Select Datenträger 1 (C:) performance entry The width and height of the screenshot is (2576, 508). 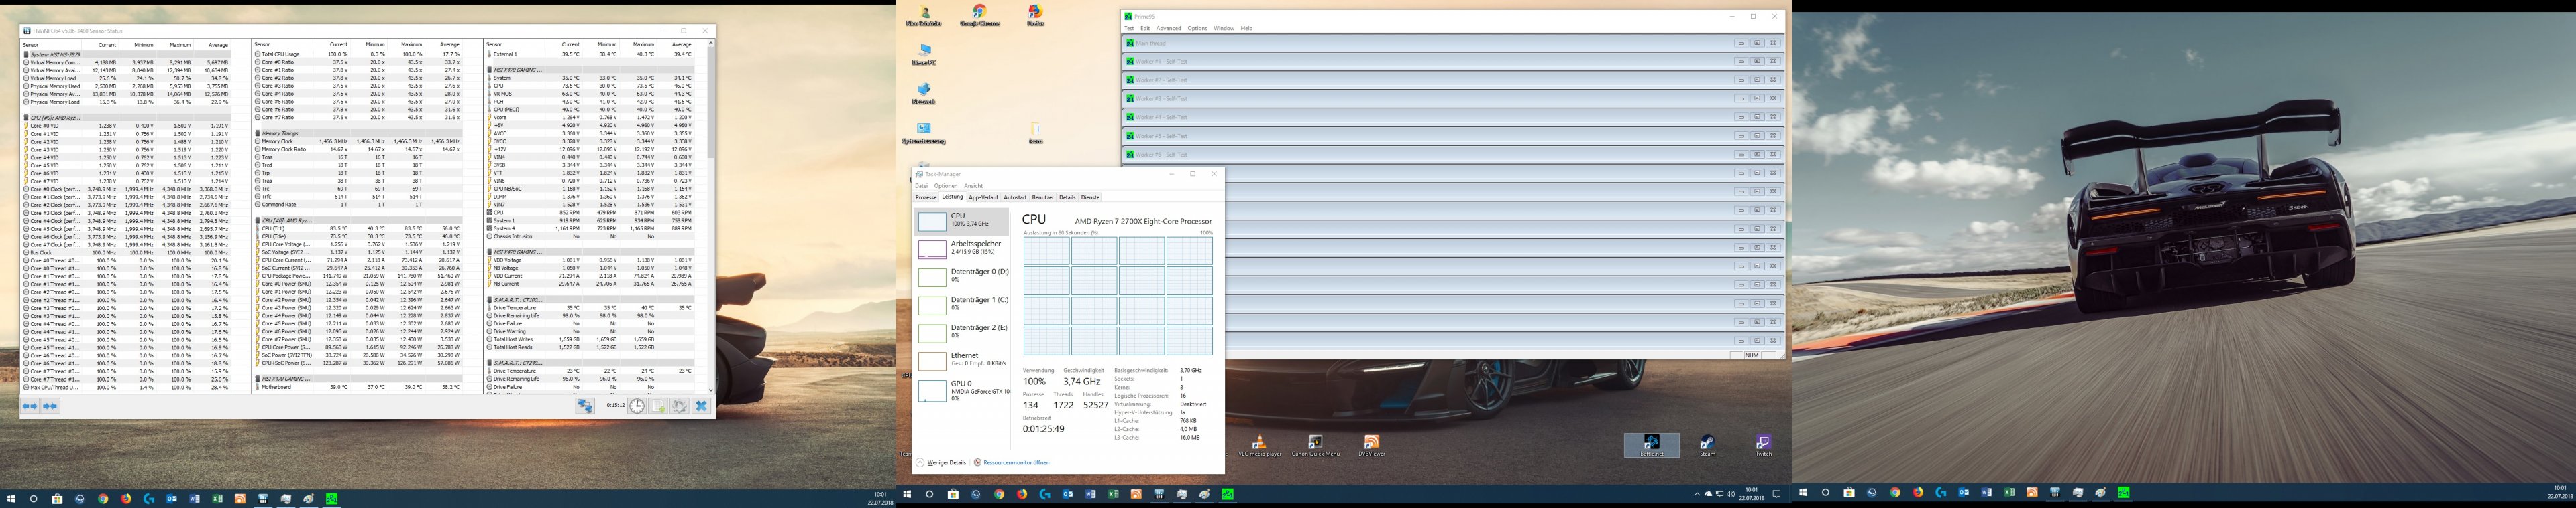(x=963, y=305)
